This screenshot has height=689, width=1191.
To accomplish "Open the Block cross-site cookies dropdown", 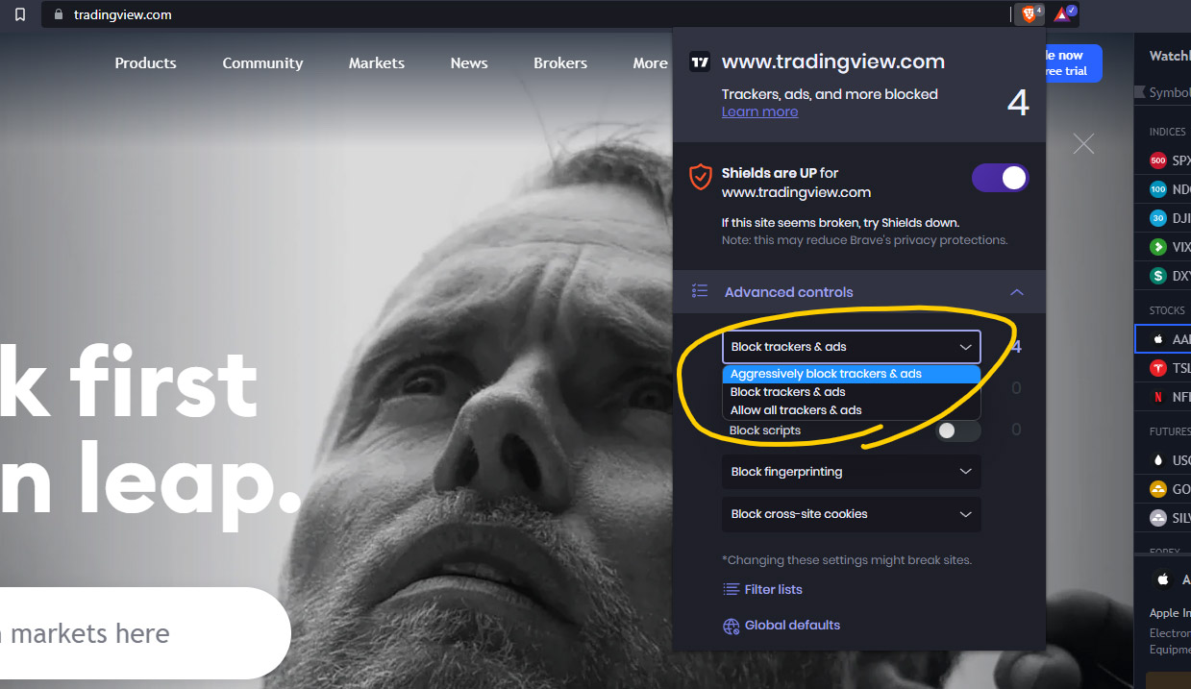I will click(x=852, y=514).
